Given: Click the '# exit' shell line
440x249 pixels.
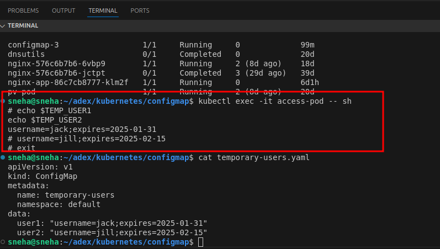Looking at the screenshot, I should [x=22, y=148].
